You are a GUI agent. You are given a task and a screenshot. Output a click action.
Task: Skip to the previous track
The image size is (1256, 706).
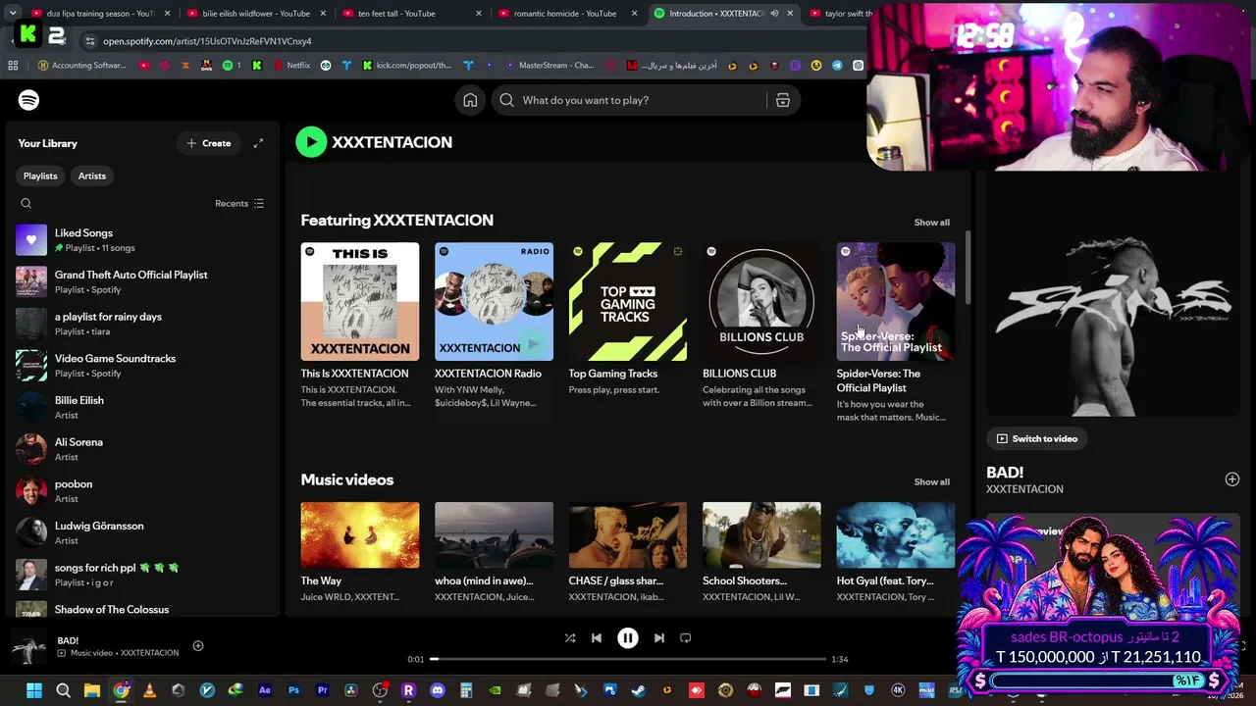pos(596,637)
